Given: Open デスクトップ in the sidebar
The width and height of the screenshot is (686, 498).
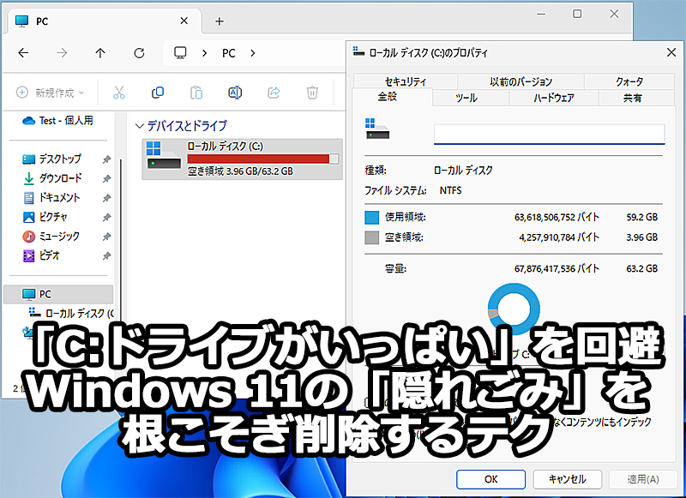Looking at the screenshot, I should (x=52, y=159).
